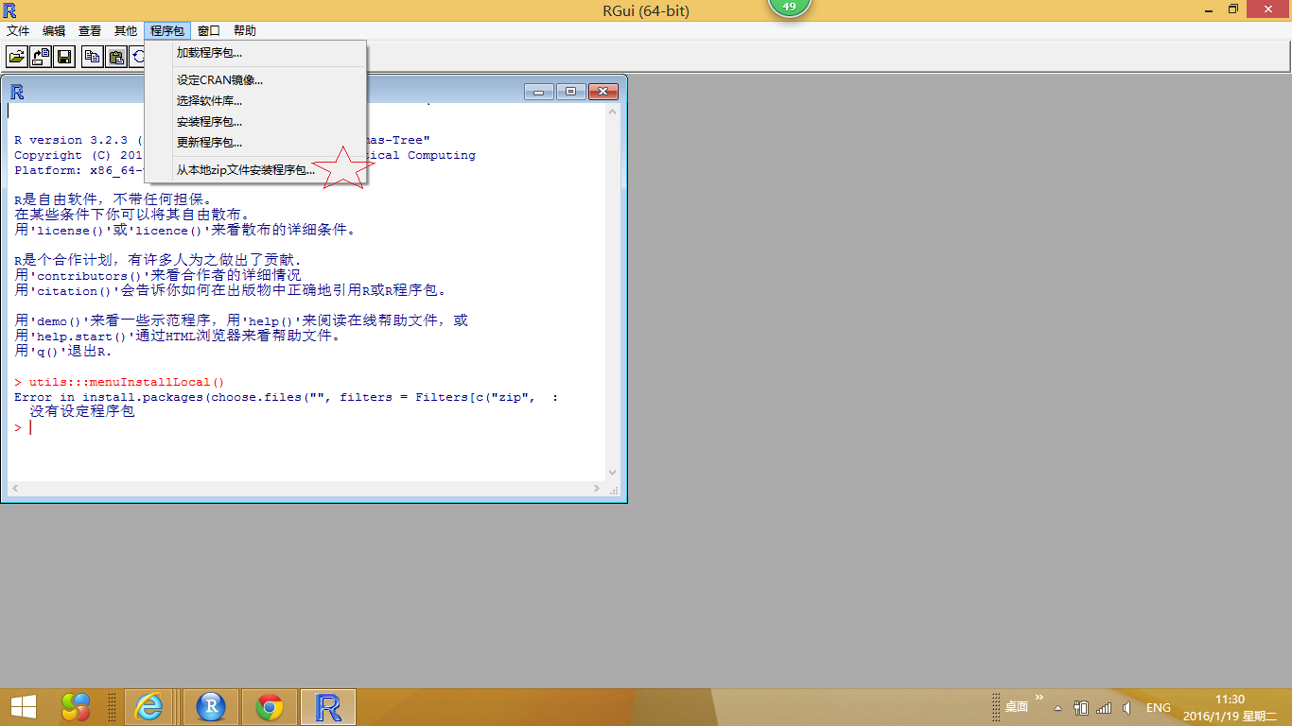Choose 设定CRAN镜像... from the menu

point(255,80)
